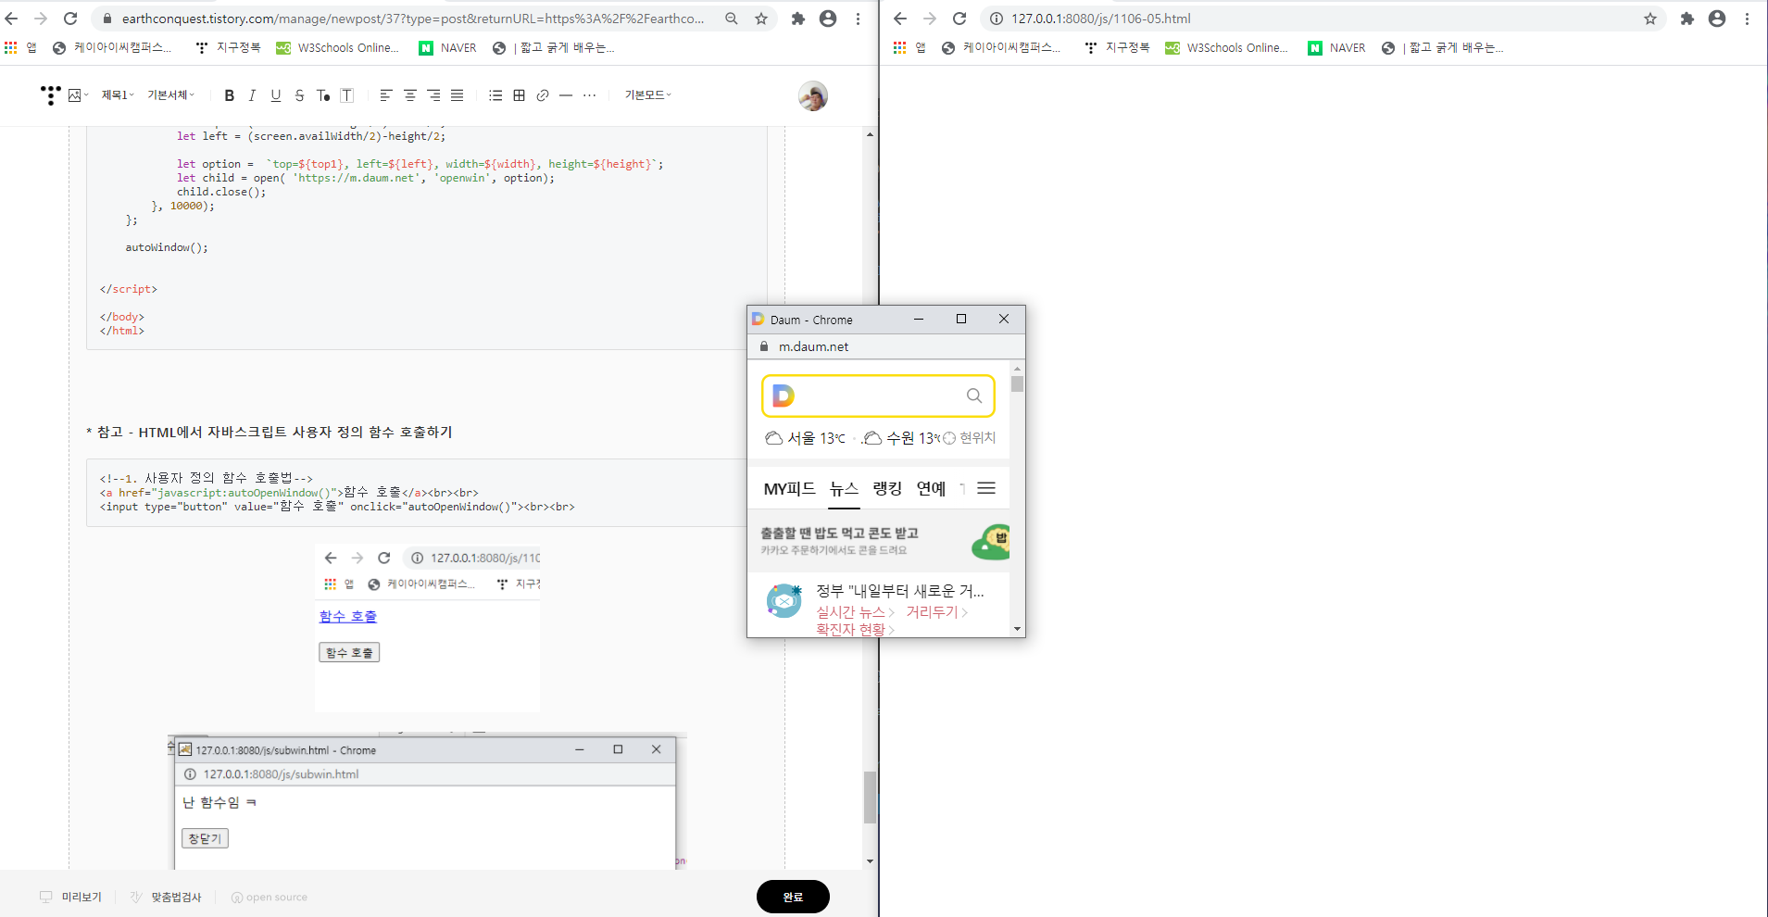
Task: Open more editor tools (ellipsis)
Action: click(590, 95)
